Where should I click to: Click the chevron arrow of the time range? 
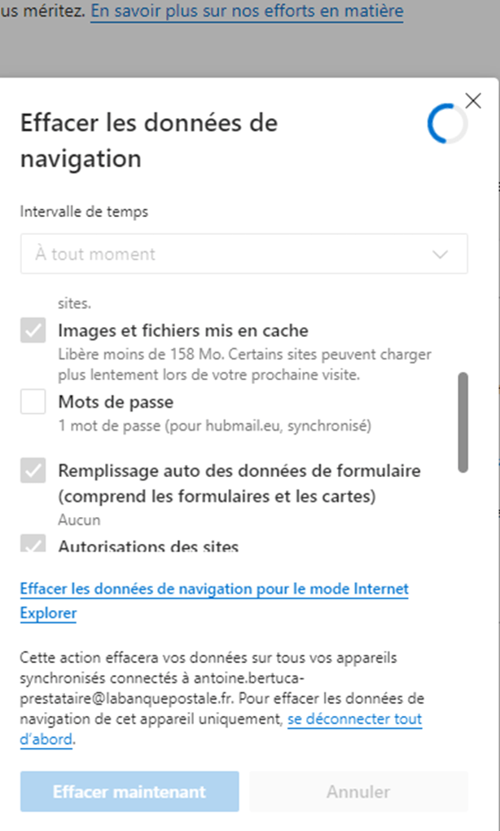[441, 254]
